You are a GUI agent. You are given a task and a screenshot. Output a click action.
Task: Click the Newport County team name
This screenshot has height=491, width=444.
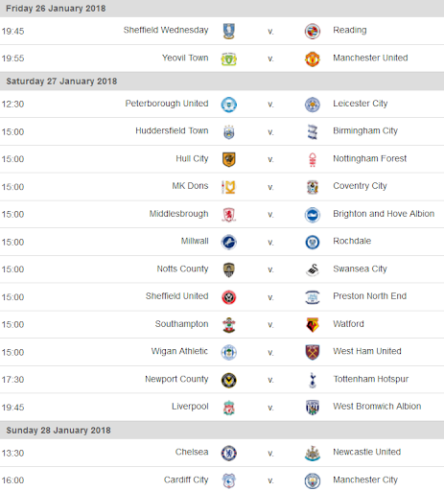(x=176, y=379)
